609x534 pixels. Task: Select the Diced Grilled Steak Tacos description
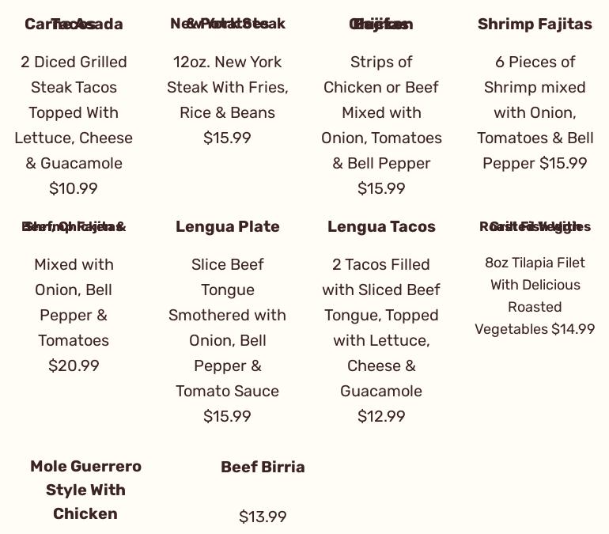tap(74, 112)
